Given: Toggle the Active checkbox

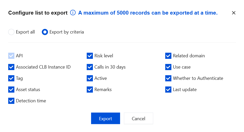Looking at the screenshot, I should 90,78.
